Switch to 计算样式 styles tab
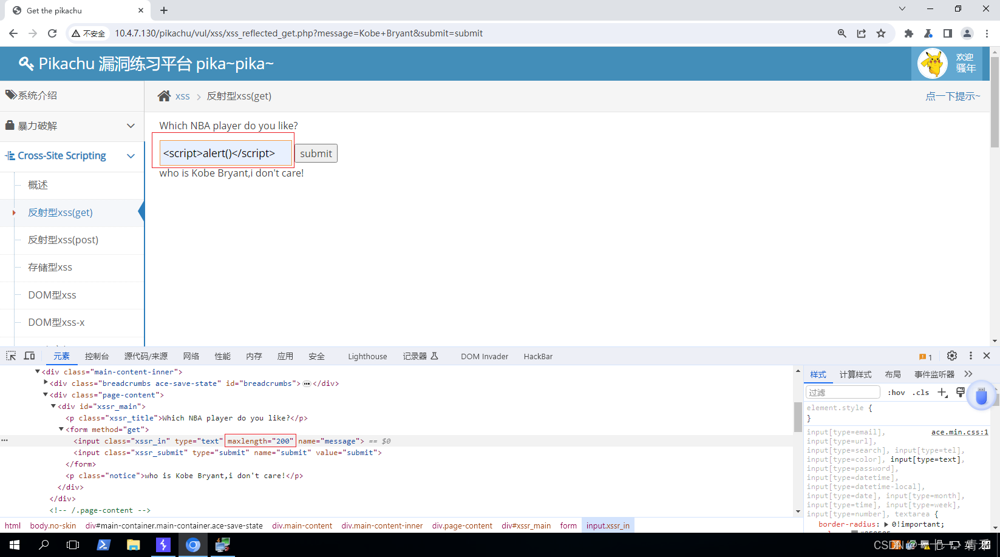1000x557 pixels. [x=855, y=374]
